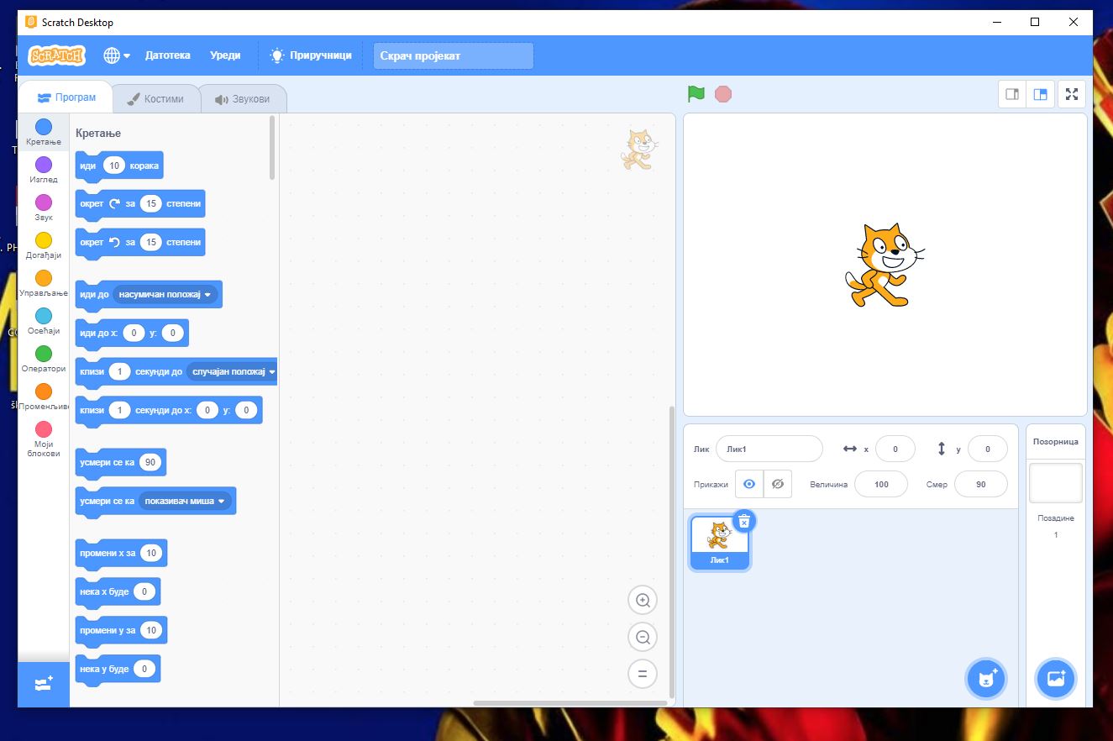Reset workspace zoom with equals button
This screenshot has width=1113, height=741.
(643, 674)
